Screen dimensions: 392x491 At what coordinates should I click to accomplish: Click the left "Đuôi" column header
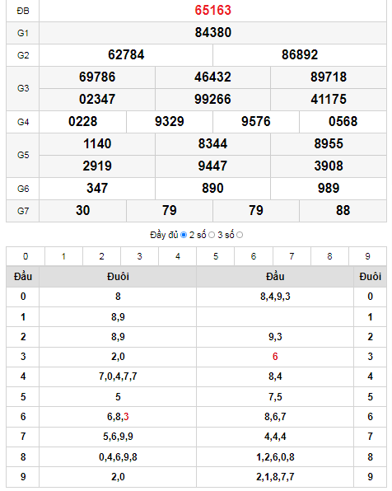118,277
